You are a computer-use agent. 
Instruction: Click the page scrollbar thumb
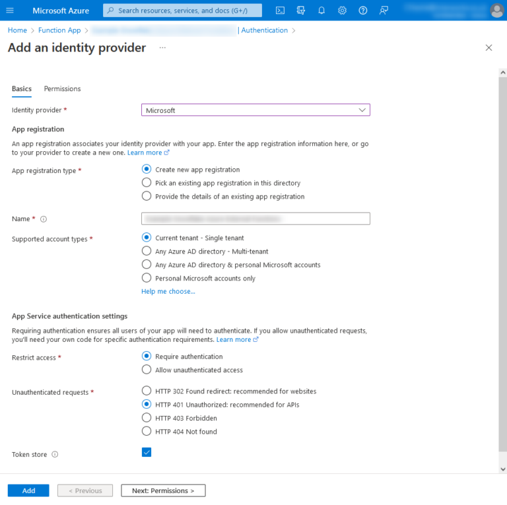[x=503, y=264]
